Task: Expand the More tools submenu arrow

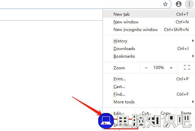Action: [193, 102]
